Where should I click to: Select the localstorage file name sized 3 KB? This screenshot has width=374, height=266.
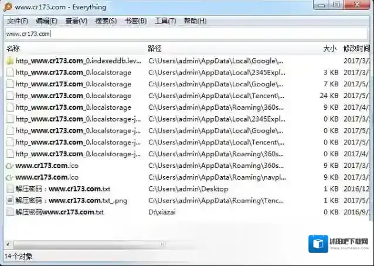click(x=73, y=72)
